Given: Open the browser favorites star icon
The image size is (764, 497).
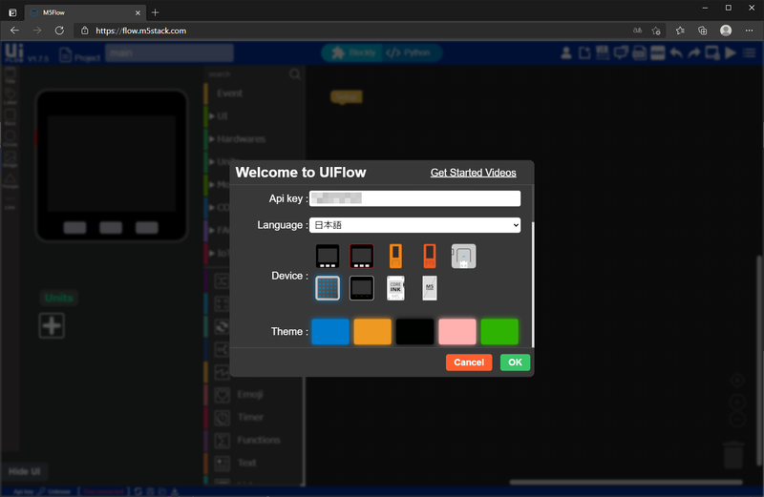Looking at the screenshot, I should (680, 31).
